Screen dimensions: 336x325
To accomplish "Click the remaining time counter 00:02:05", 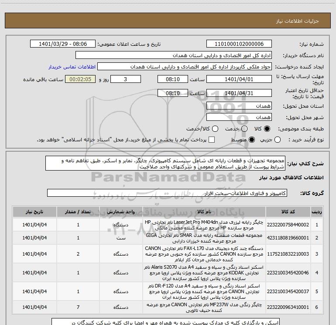I will click(80, 79).
